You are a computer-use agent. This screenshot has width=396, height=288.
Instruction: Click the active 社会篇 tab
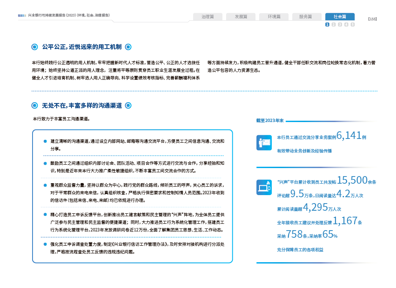[340, 17]
